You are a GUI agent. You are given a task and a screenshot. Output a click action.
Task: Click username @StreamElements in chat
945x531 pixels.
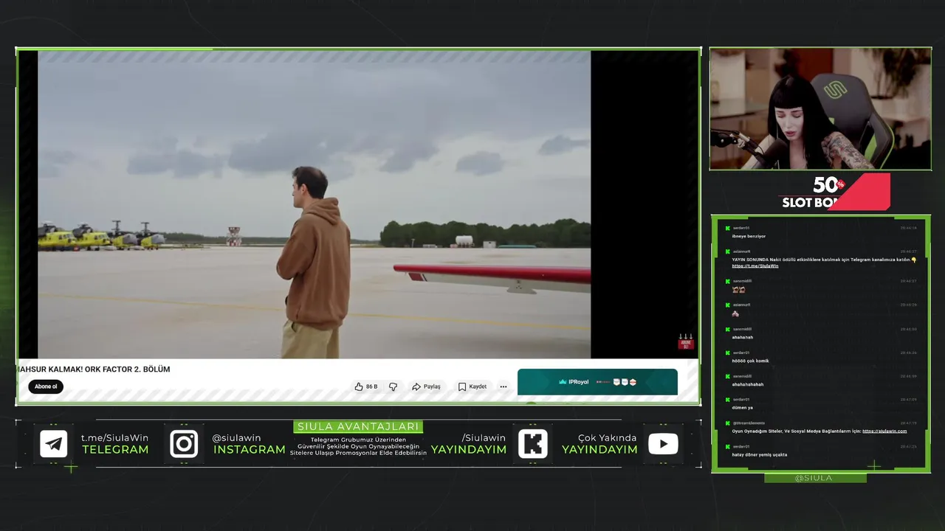(x=749, y=423)
